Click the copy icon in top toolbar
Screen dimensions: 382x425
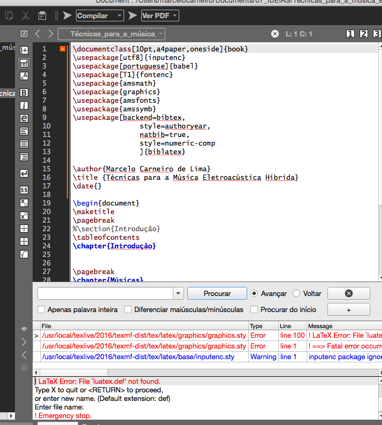pyautogui.click(x=9, y=16)
